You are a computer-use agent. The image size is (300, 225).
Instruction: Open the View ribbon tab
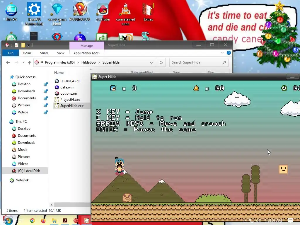(x=61, y=53)
